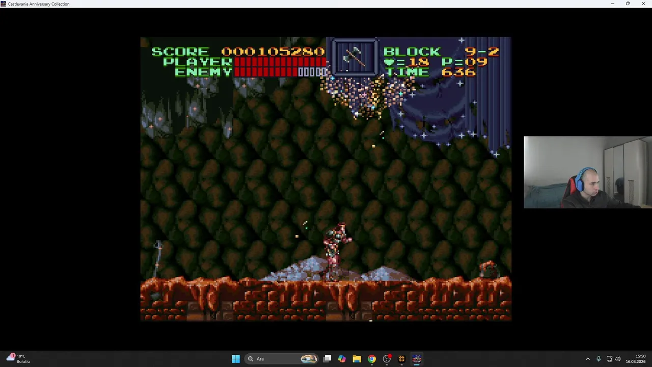This screenshot has height=367, width=652.
Task: Open File Explorer from the taskbar
Action: point(357,359)
